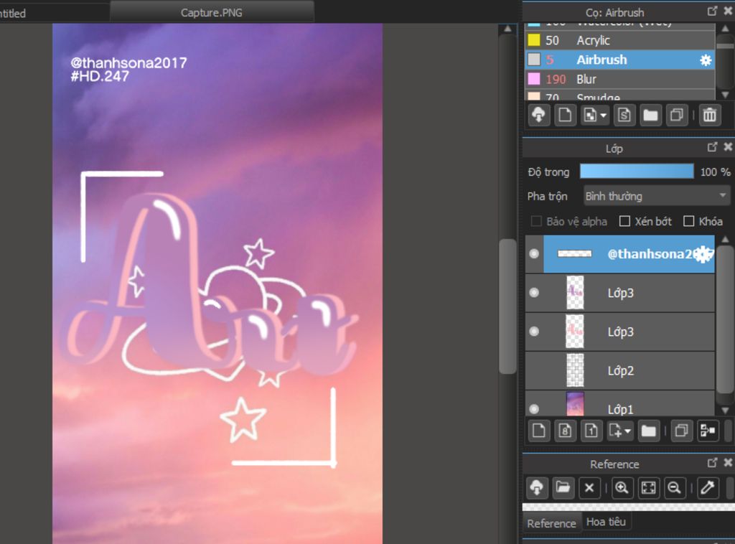The width and height of the screenshot is (735, 544).
Task: Fit reference image to window
Action: (648, 488)
